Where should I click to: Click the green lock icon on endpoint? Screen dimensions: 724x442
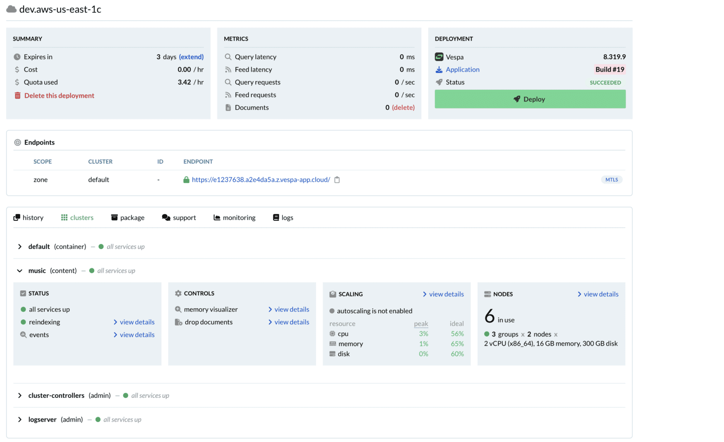coord(186,180)
